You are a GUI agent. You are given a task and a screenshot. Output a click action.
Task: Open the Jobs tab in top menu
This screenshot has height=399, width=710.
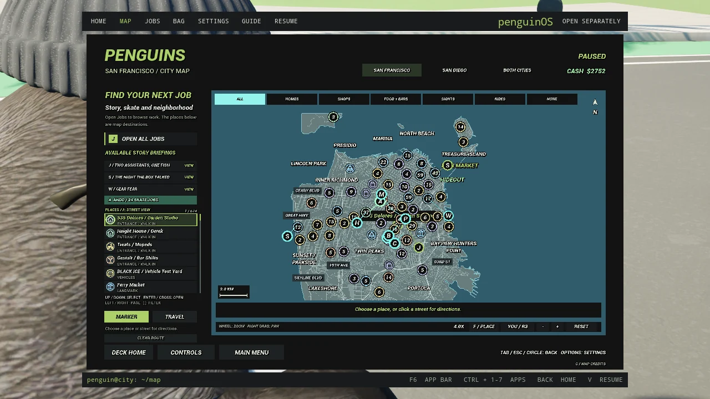tap(153, 21)
